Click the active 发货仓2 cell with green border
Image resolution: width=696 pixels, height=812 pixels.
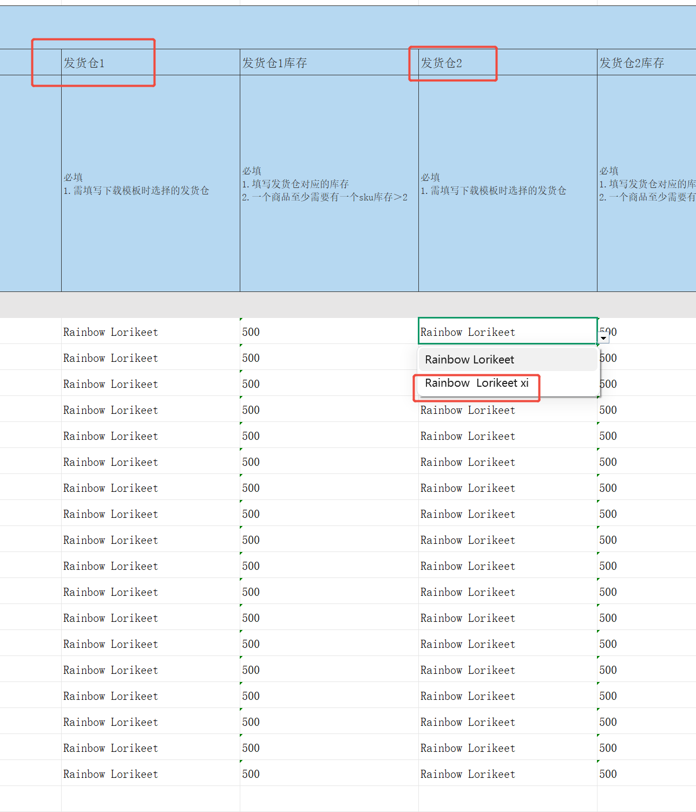pos(508,331)
